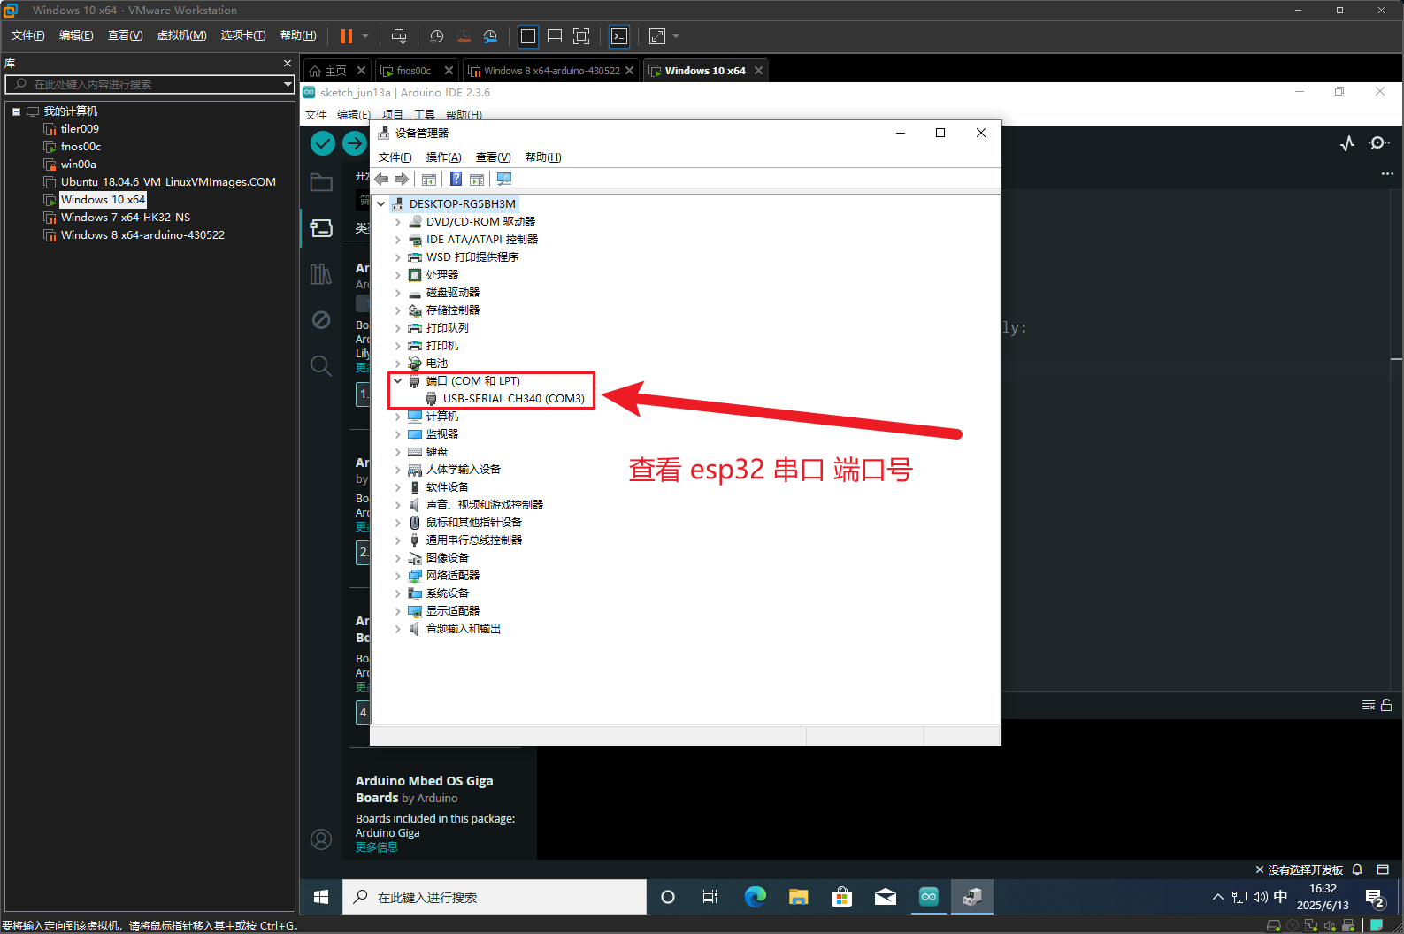The image size is (1404, 934).
Task: Click the VMware pause virtual machine button
Action: click(x=346, y=36)
